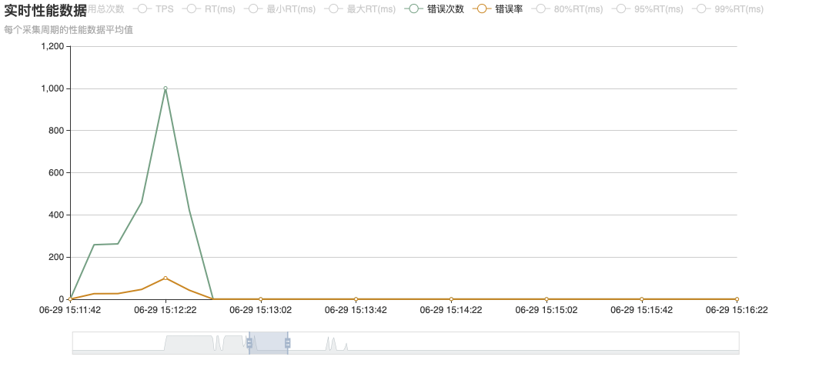The height and width of the screenshot is (370, 819).
Task: Hide the 错误率 series
Action: click(508, 9)
